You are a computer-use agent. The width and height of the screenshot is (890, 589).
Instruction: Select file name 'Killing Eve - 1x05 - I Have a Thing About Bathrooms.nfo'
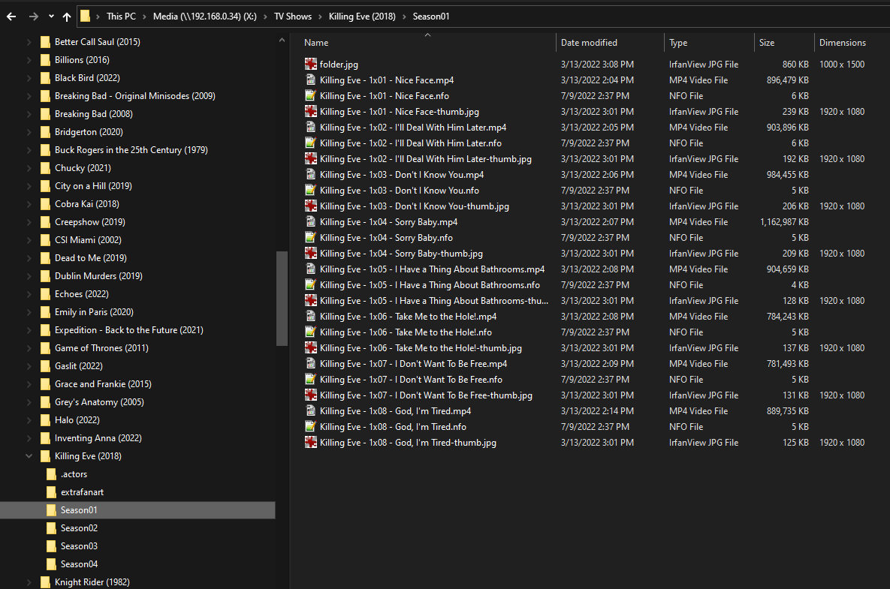tap(430, 284)
